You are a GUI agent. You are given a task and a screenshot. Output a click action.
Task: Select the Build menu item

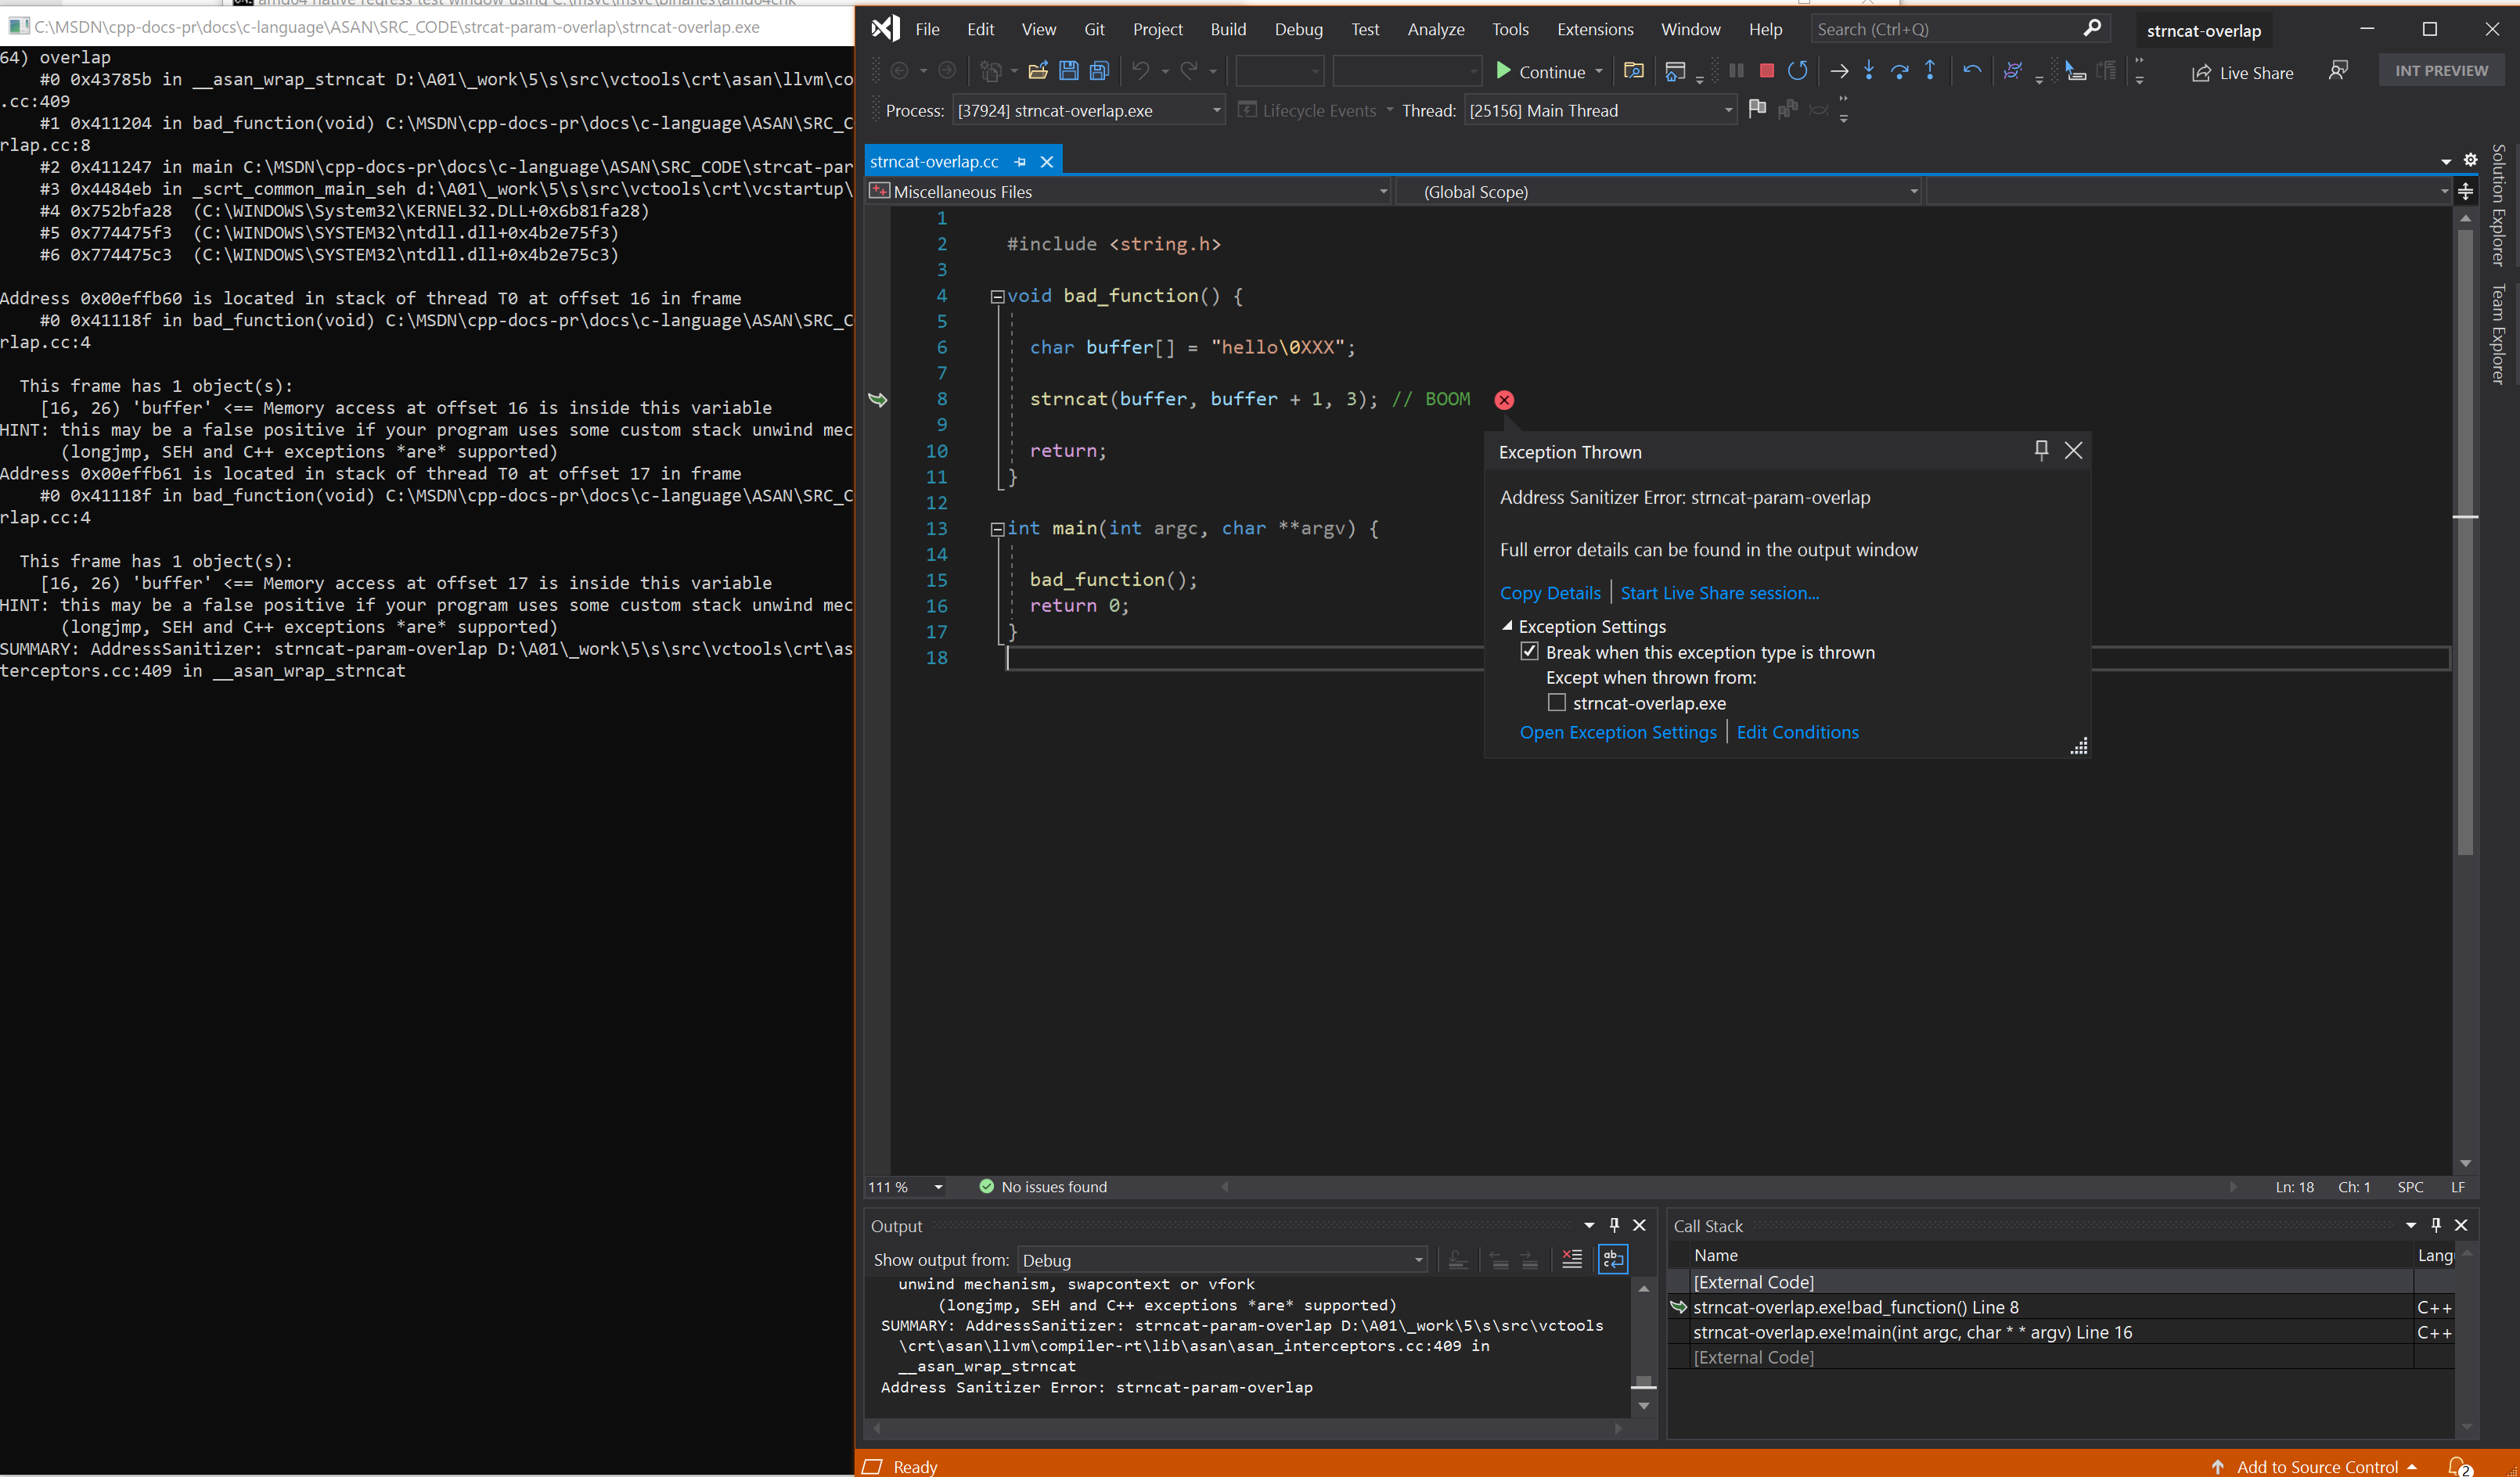pyautogui.click(x=1226, y=28)
